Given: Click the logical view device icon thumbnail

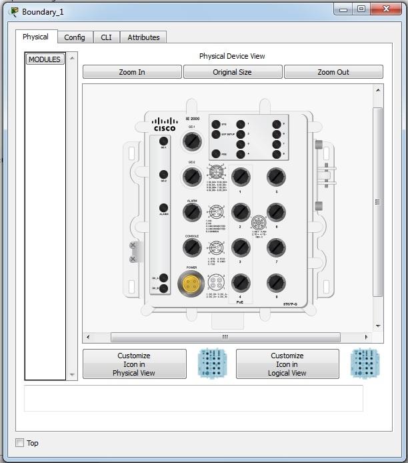Looking at the screenshot, I should coord(365,364).
